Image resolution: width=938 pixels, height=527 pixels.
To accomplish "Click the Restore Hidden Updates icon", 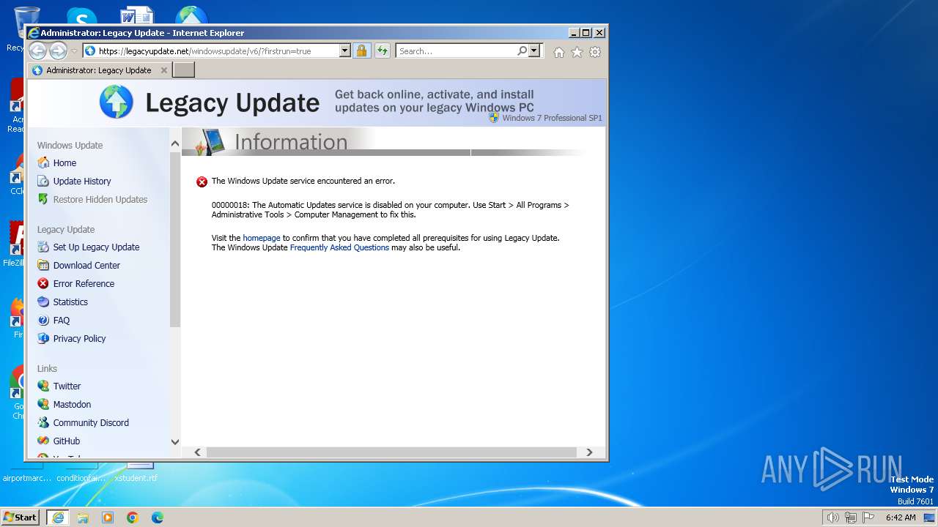I will pyautogui.click(x=43, y=199).
